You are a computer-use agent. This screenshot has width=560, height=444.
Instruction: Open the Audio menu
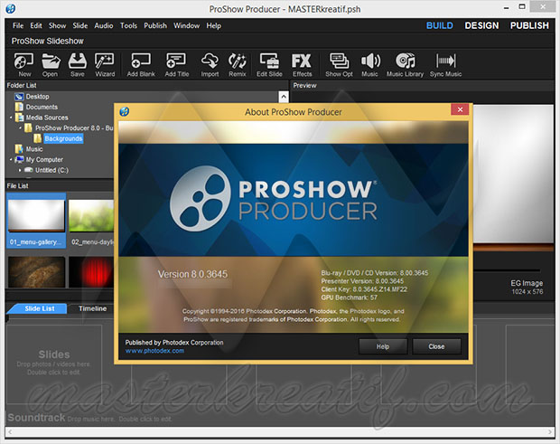pyautogui.click(x=104, y=25)
